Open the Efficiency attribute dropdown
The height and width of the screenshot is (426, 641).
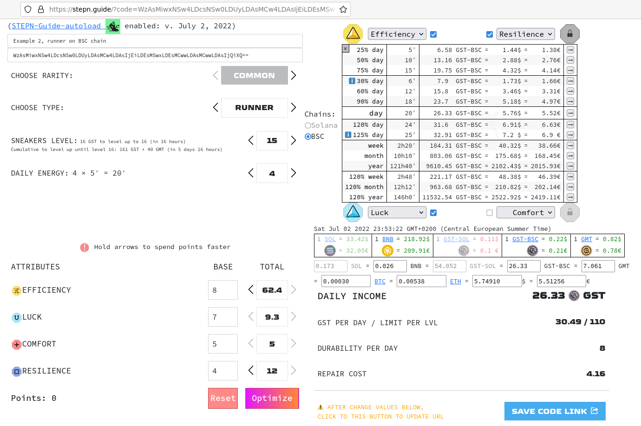point(397,33)
